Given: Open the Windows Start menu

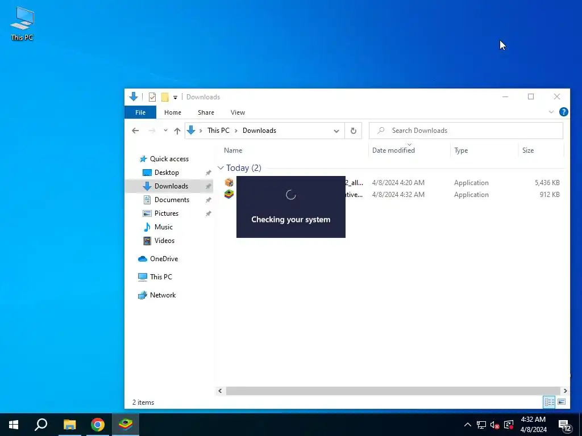Looking at the screenshot, I should pyautogui.click(x=14, y=425).
